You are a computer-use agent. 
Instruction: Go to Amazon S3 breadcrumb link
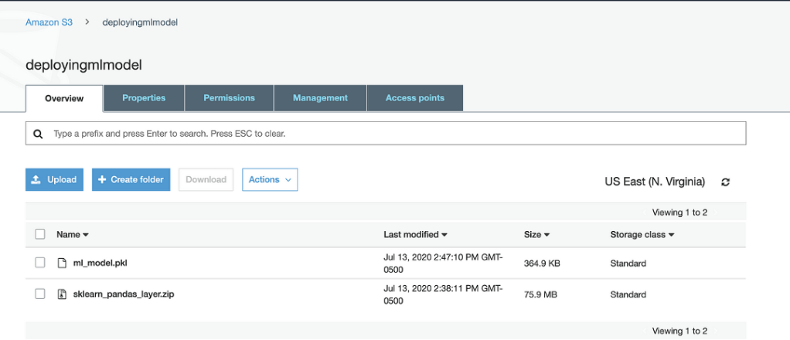click(49, 22)
